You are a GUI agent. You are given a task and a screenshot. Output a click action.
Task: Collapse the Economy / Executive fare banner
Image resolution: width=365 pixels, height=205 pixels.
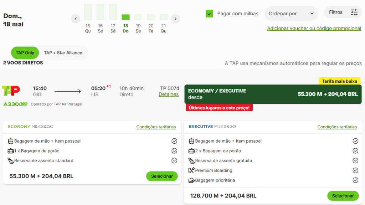[x=273, y=94]
